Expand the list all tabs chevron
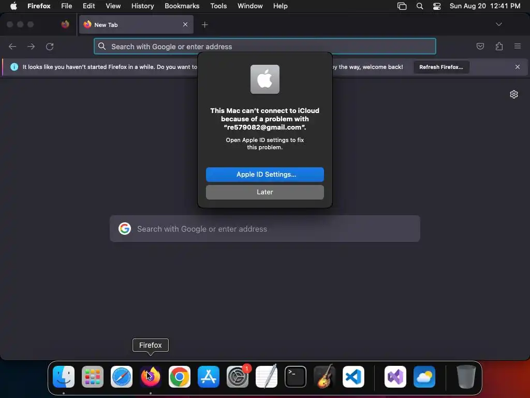Viewport: 530px width, 398px height. [x=498, y=24]
